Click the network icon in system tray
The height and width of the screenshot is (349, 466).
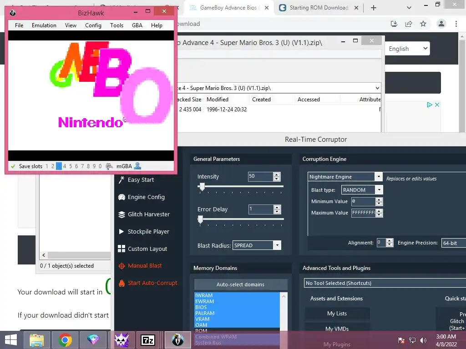pos(412,340)
